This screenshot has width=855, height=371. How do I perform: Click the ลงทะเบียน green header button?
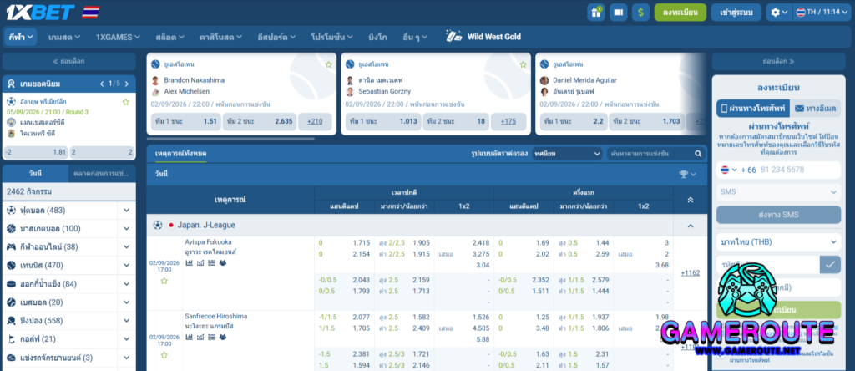680,12
